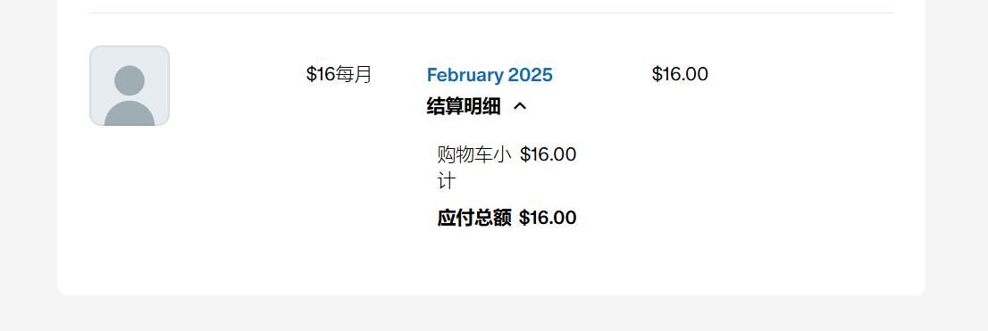The height and width of the screenshot is (331, 988).
Task: Click the $16每月 subscription price text
Action: [339, 74]
